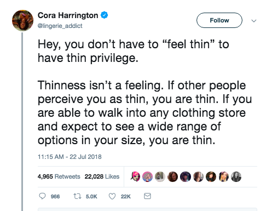Open the @lingerie_addict handle link
The image size is (272, 211).
[x=60, y=26]
